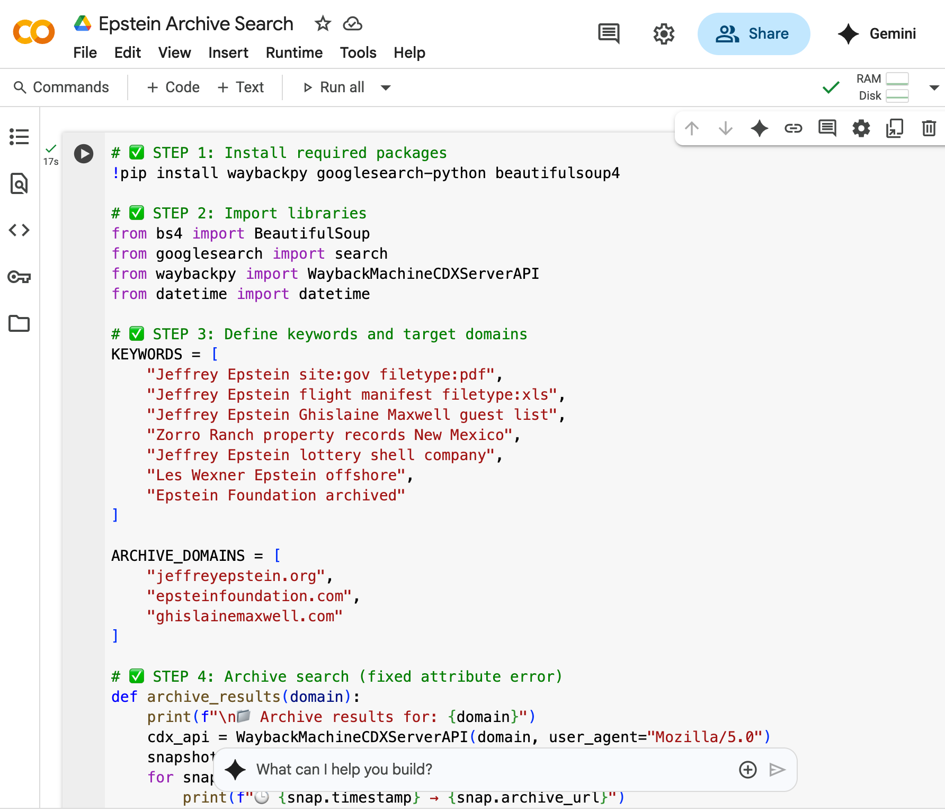Expand the runtime connection options dropdown
The image size is (945, 810).
click(934, 87)
